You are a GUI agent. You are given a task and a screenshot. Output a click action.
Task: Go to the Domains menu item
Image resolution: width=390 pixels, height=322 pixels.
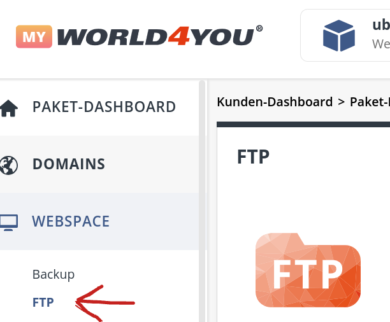coord(69,164)
